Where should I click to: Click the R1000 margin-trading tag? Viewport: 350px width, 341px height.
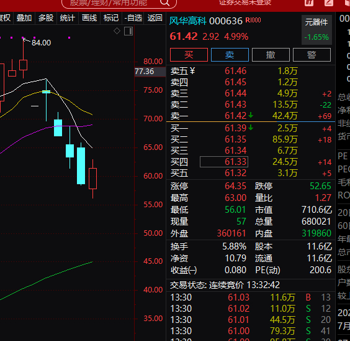(x=253, y=20)
